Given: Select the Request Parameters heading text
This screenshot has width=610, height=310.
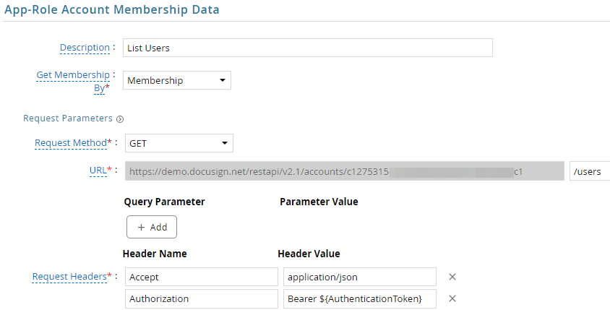Looking at the screenshot, I should point(68,119).
